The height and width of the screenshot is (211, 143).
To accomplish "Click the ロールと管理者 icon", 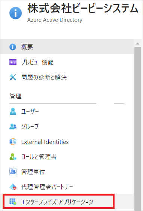I will [13, 157].
